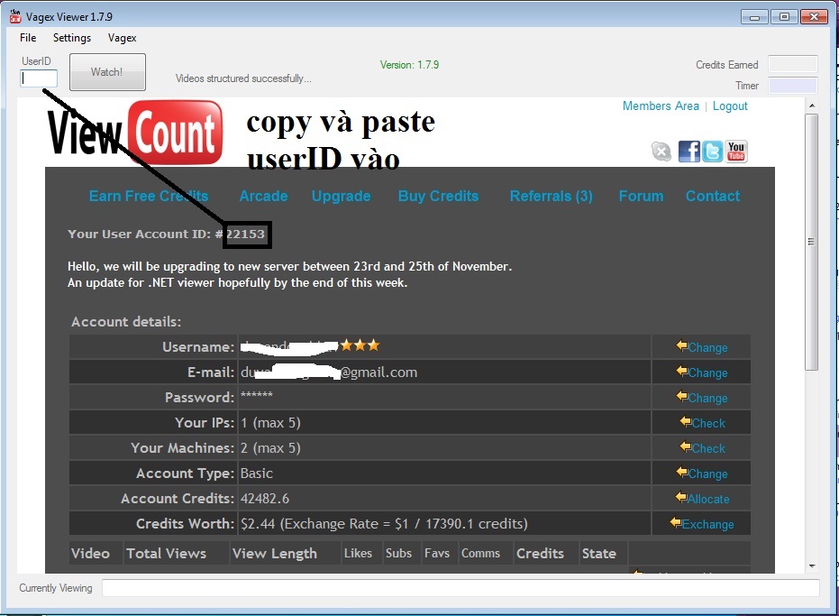
Task: Click the Twitter bird icon
Action: pos(712,152)
